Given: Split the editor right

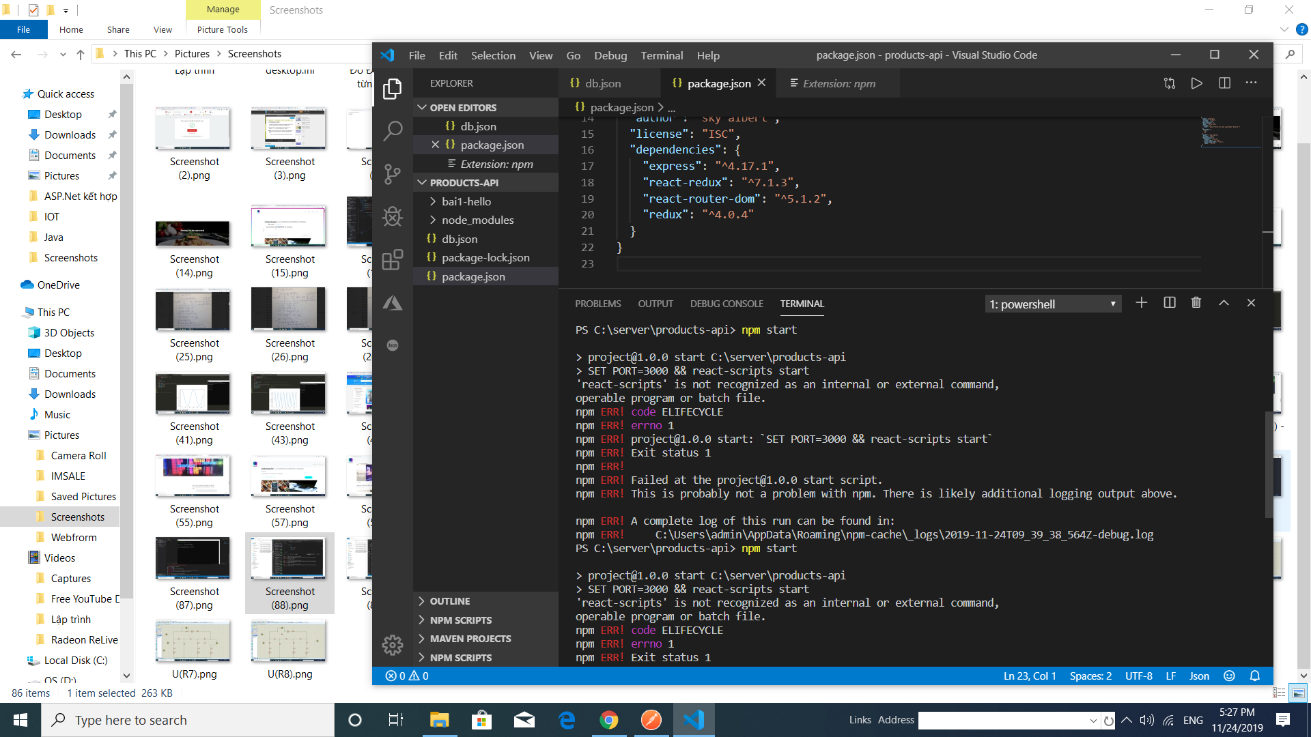Looking at the screenshot, I should coord(1224,83).
